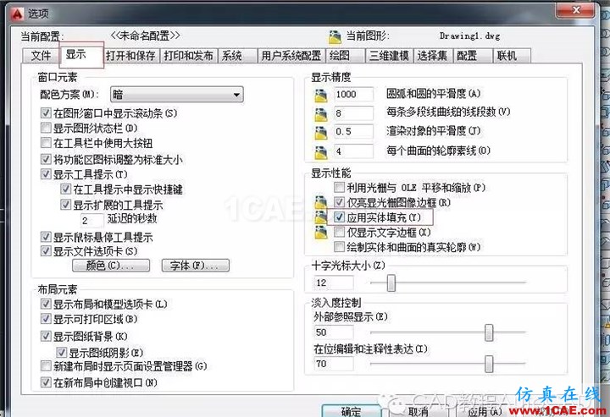This screenshot has width=610, height=417.
Task: Toggle 显示可打印区域 checkbox
Action: (x=46, y=319)
